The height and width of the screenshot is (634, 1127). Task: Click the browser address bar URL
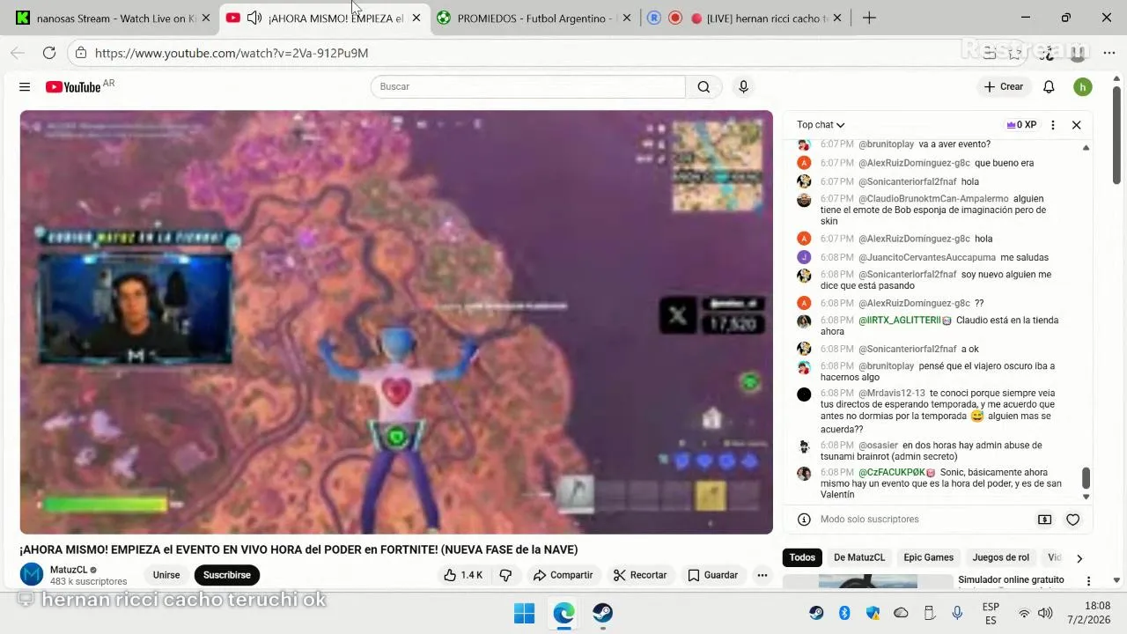[x=232, y=53]
